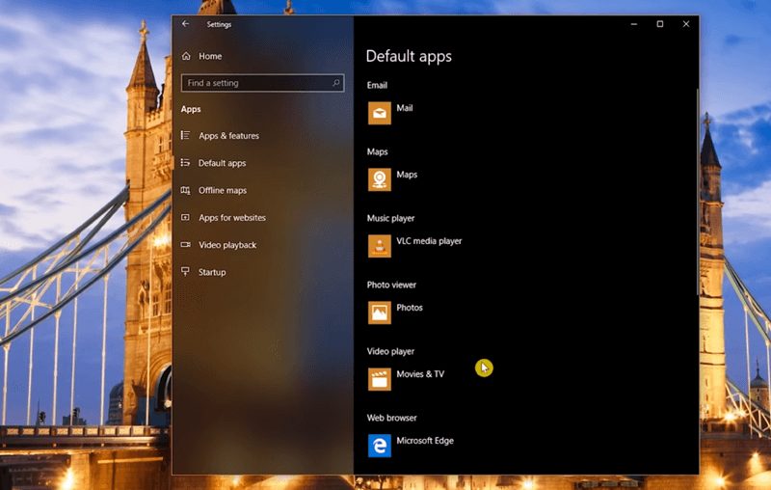Click the Offline maps icon
The image size is (771, 490).
click(185, 190)
